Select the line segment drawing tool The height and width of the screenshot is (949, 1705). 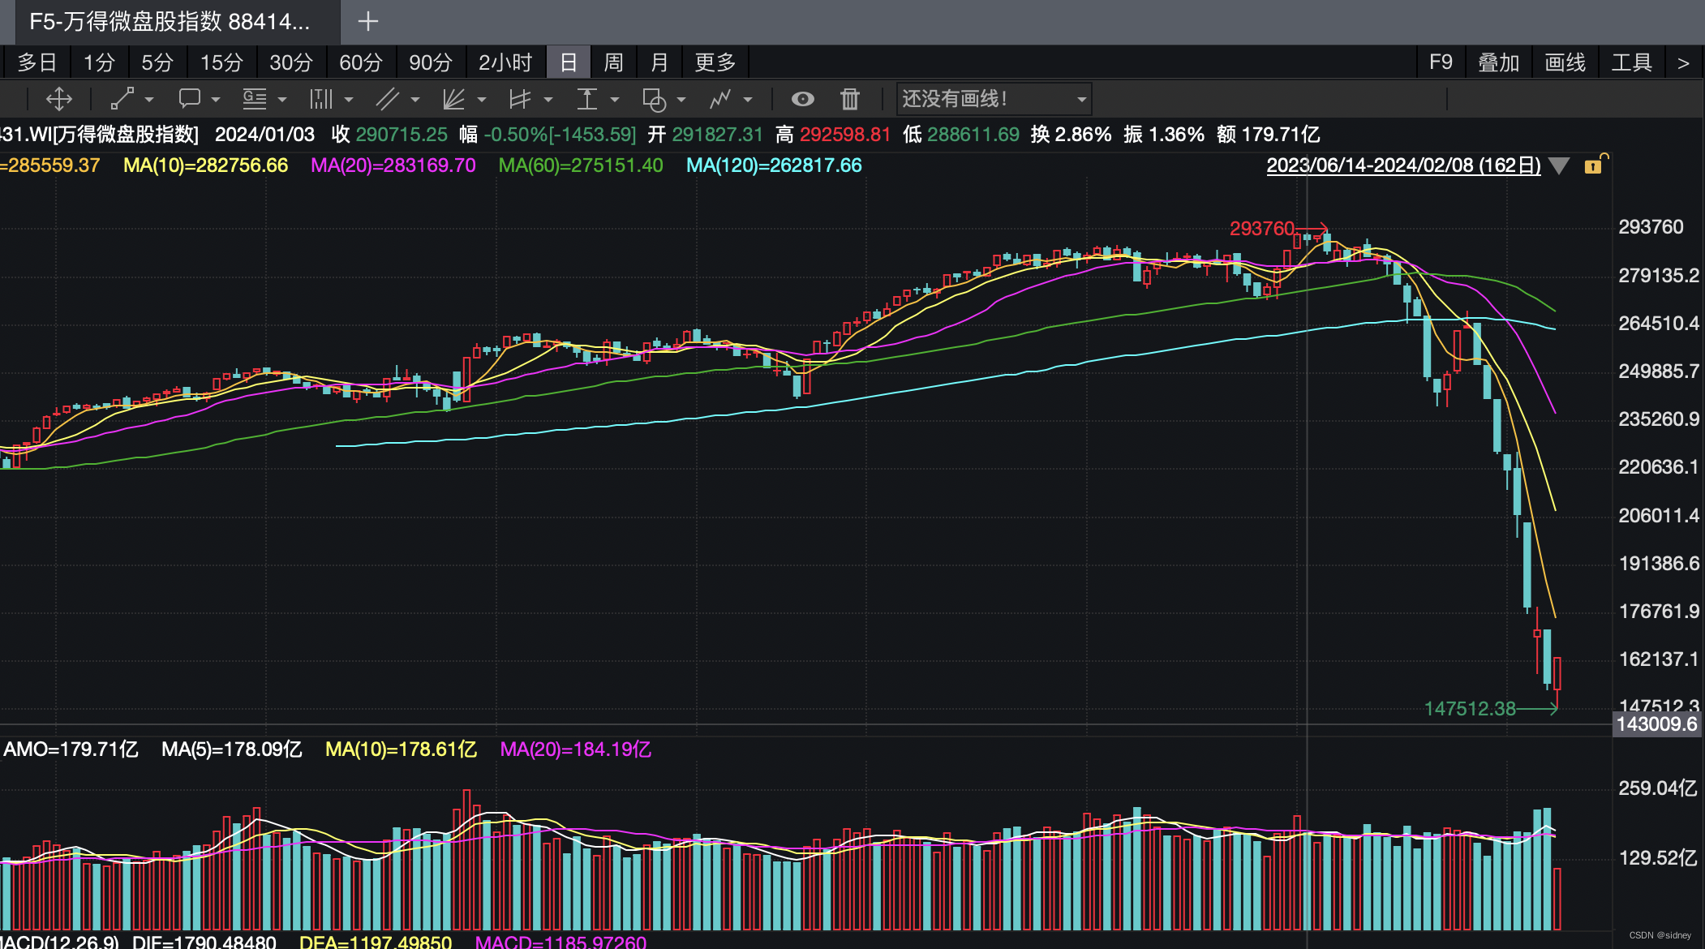[122, 99]
